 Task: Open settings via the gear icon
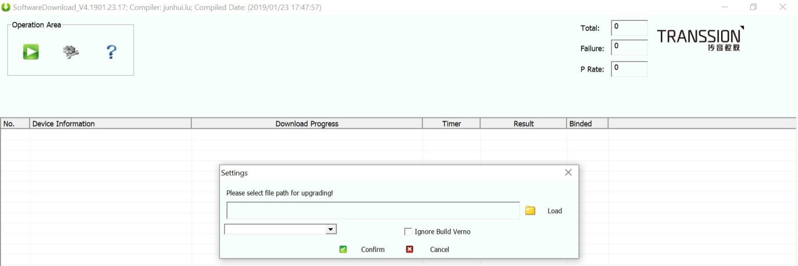tap(71, 52)
